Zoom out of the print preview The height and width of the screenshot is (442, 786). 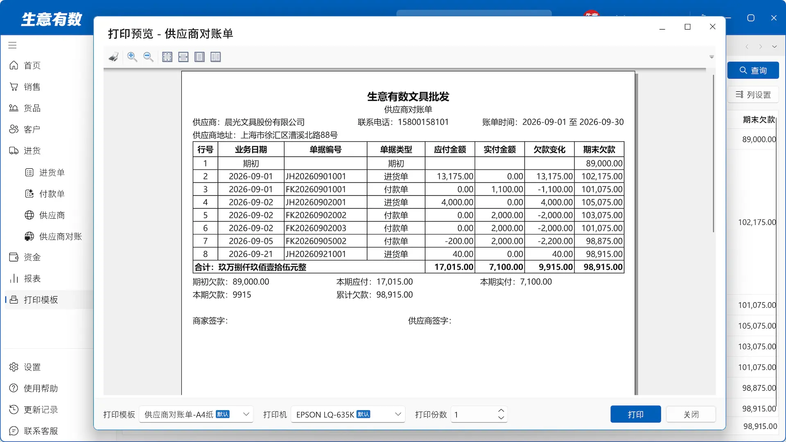[148, 57]
